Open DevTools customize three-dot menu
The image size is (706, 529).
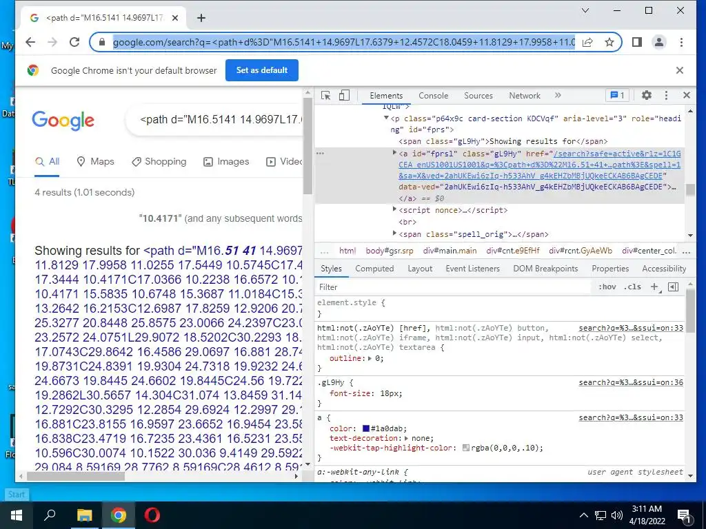[666, 95]
